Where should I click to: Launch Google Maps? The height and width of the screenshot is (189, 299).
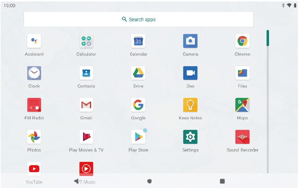[x=242, y=105]
